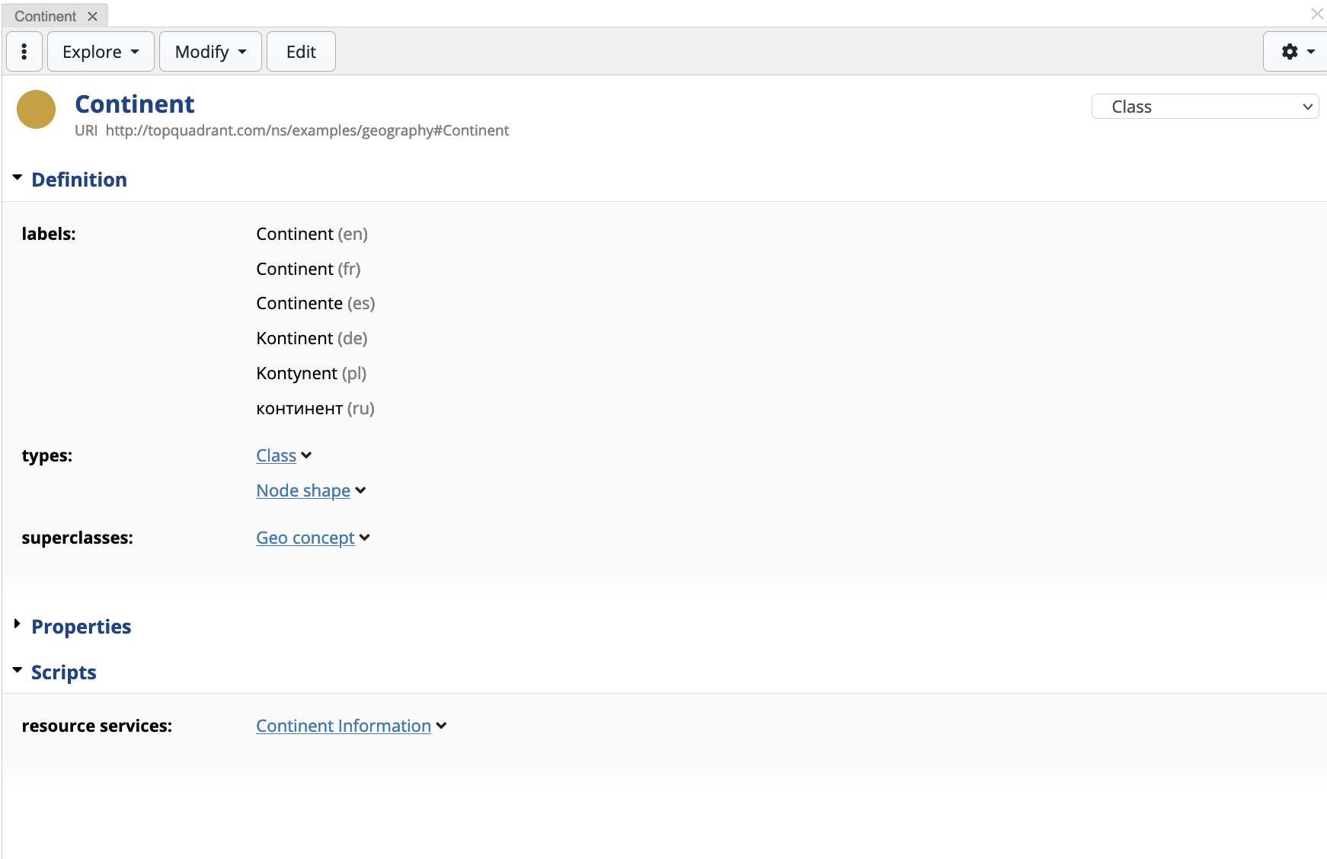Open the Modify dropdown
The height and width of the screenshot is (859, 1327).
210,51
